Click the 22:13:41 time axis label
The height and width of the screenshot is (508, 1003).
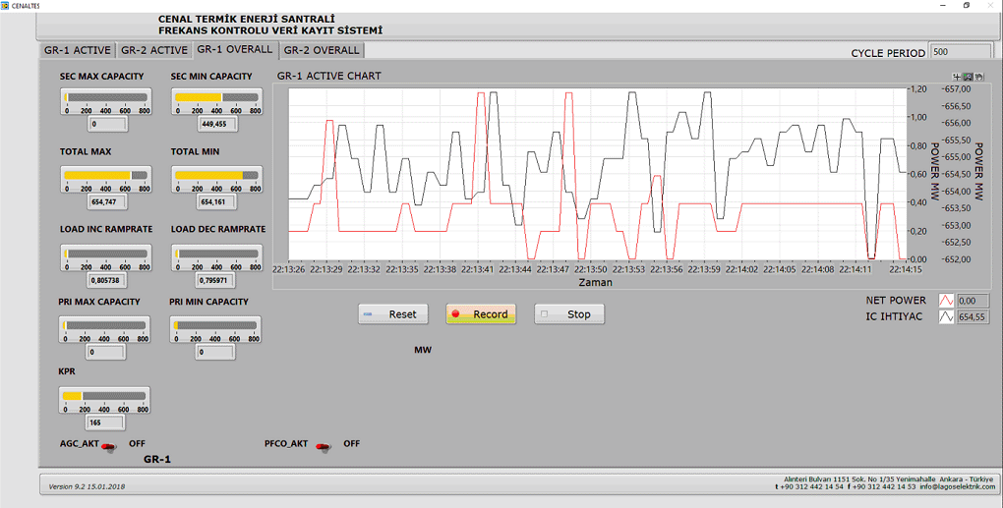pos(478,269)
